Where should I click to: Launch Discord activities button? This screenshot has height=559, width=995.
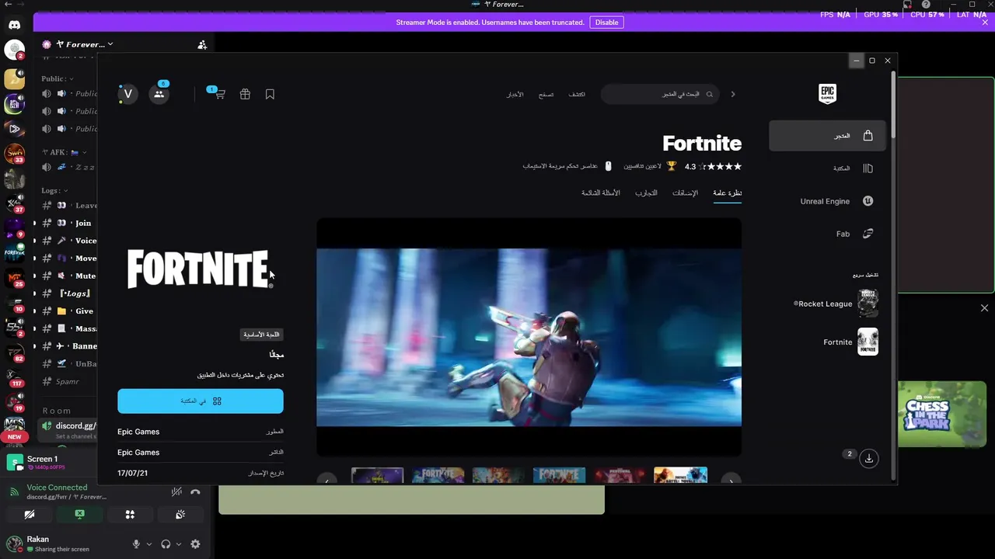click(130, 514)
